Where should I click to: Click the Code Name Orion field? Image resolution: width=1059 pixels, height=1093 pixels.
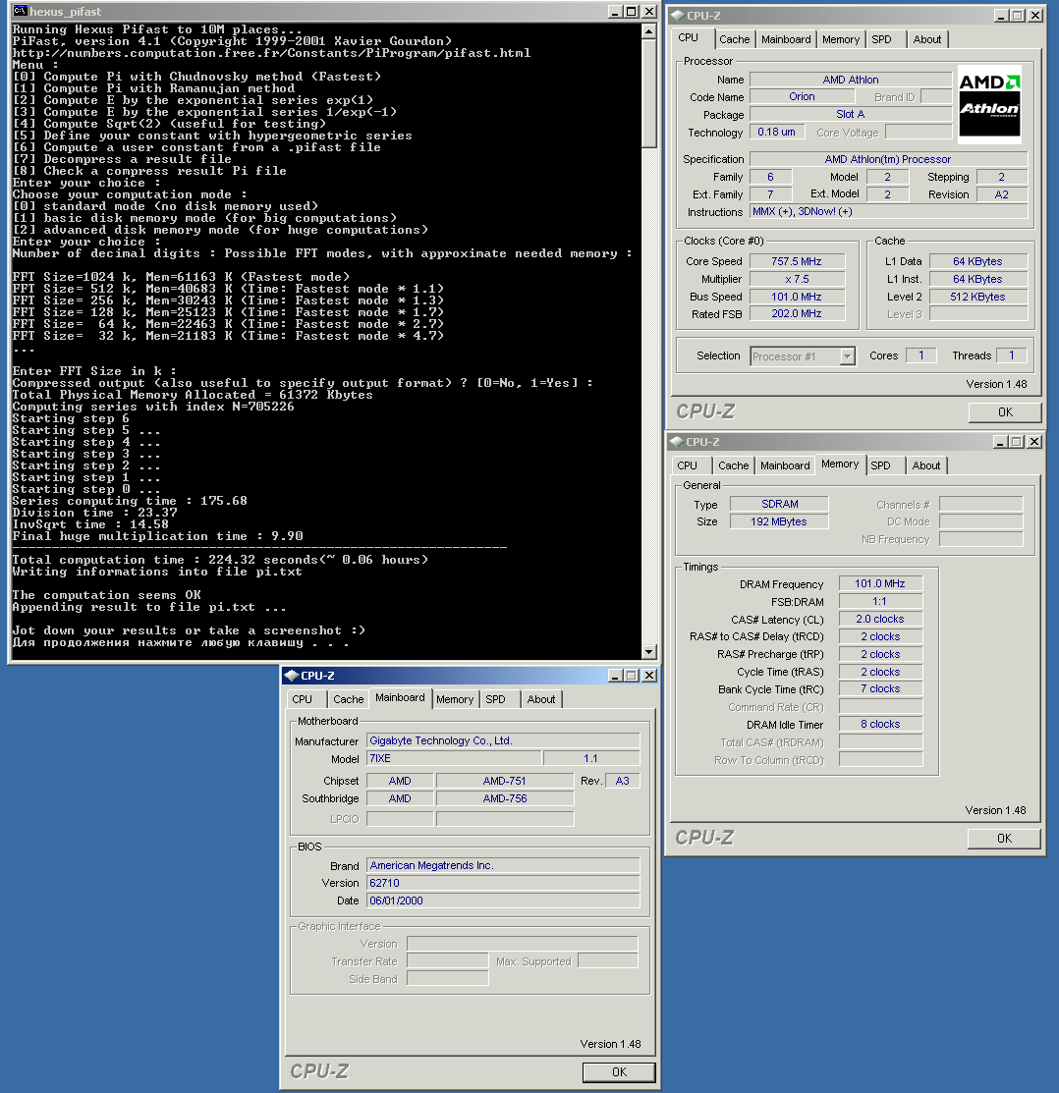tap(802, 97)
